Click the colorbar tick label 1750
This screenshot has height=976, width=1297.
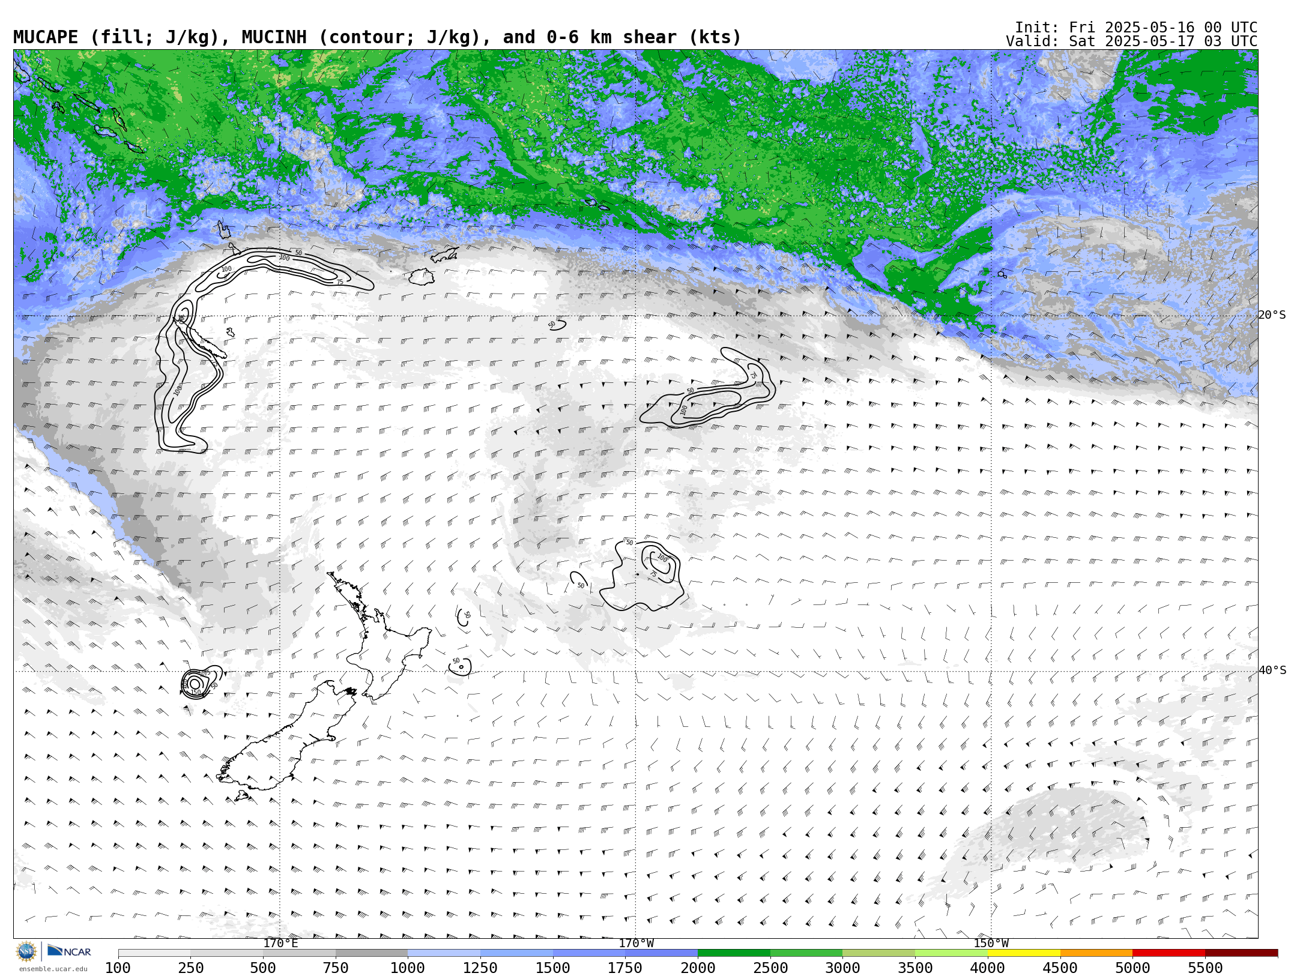point(625,968)
